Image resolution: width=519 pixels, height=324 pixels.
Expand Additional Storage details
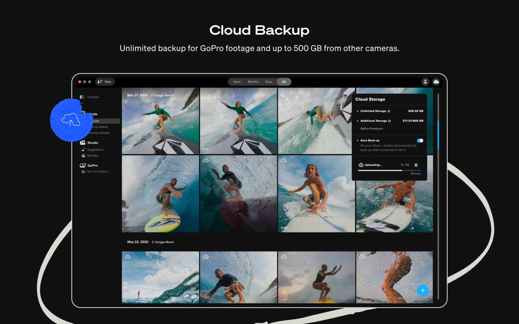click(x=357, y=121)
